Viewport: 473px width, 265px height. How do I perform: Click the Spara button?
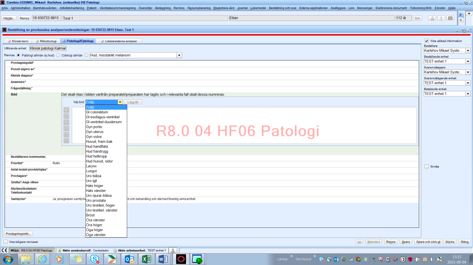405,242
